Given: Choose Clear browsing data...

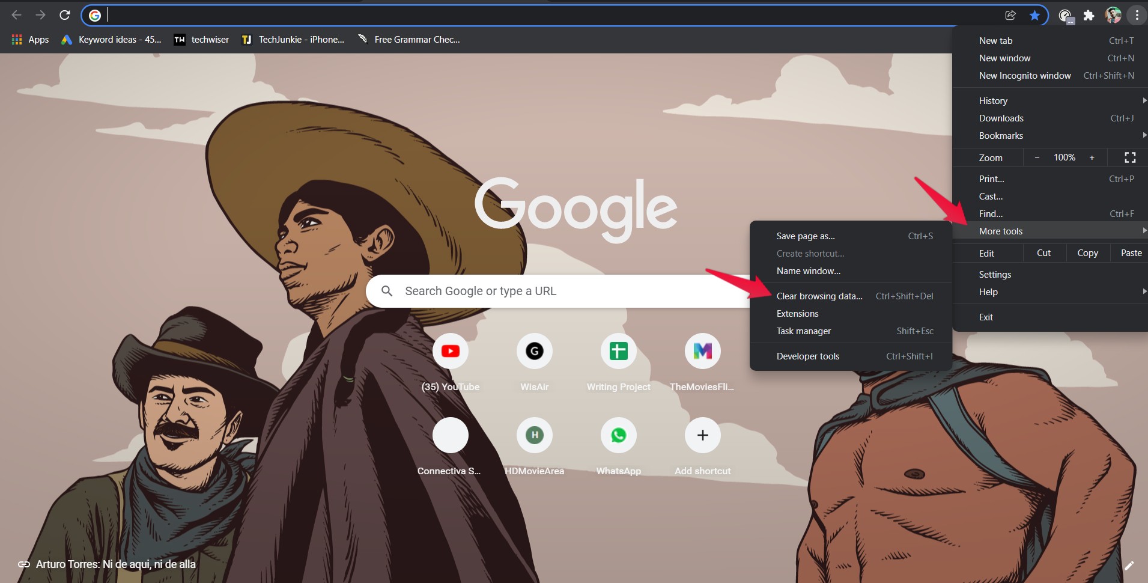Looking at the screenshot, I should click(851, 296).
